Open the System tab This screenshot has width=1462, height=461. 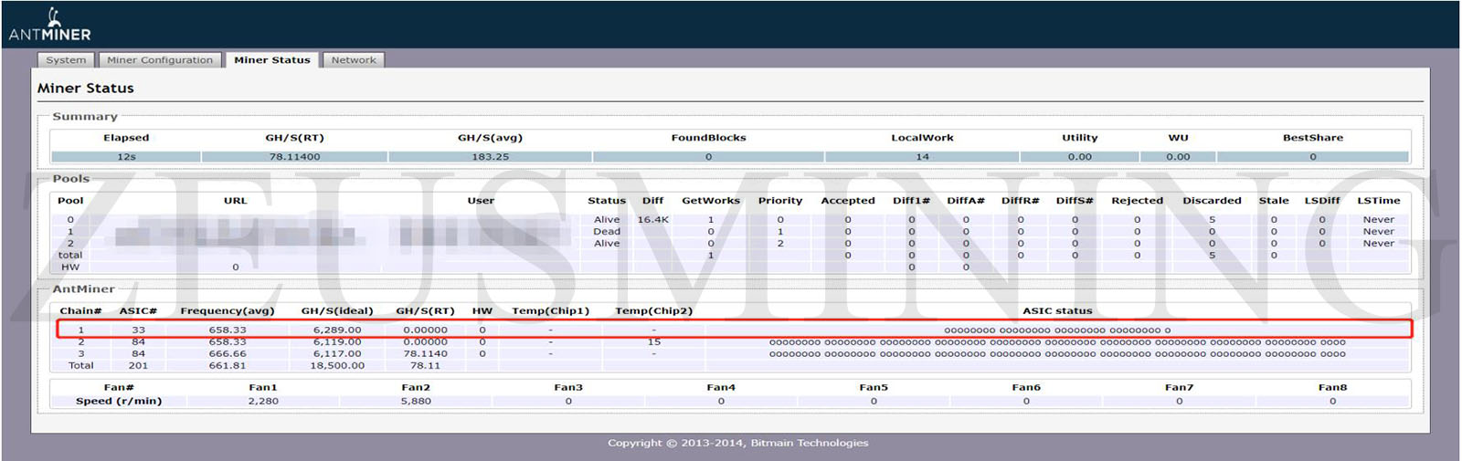coord(66,60)
